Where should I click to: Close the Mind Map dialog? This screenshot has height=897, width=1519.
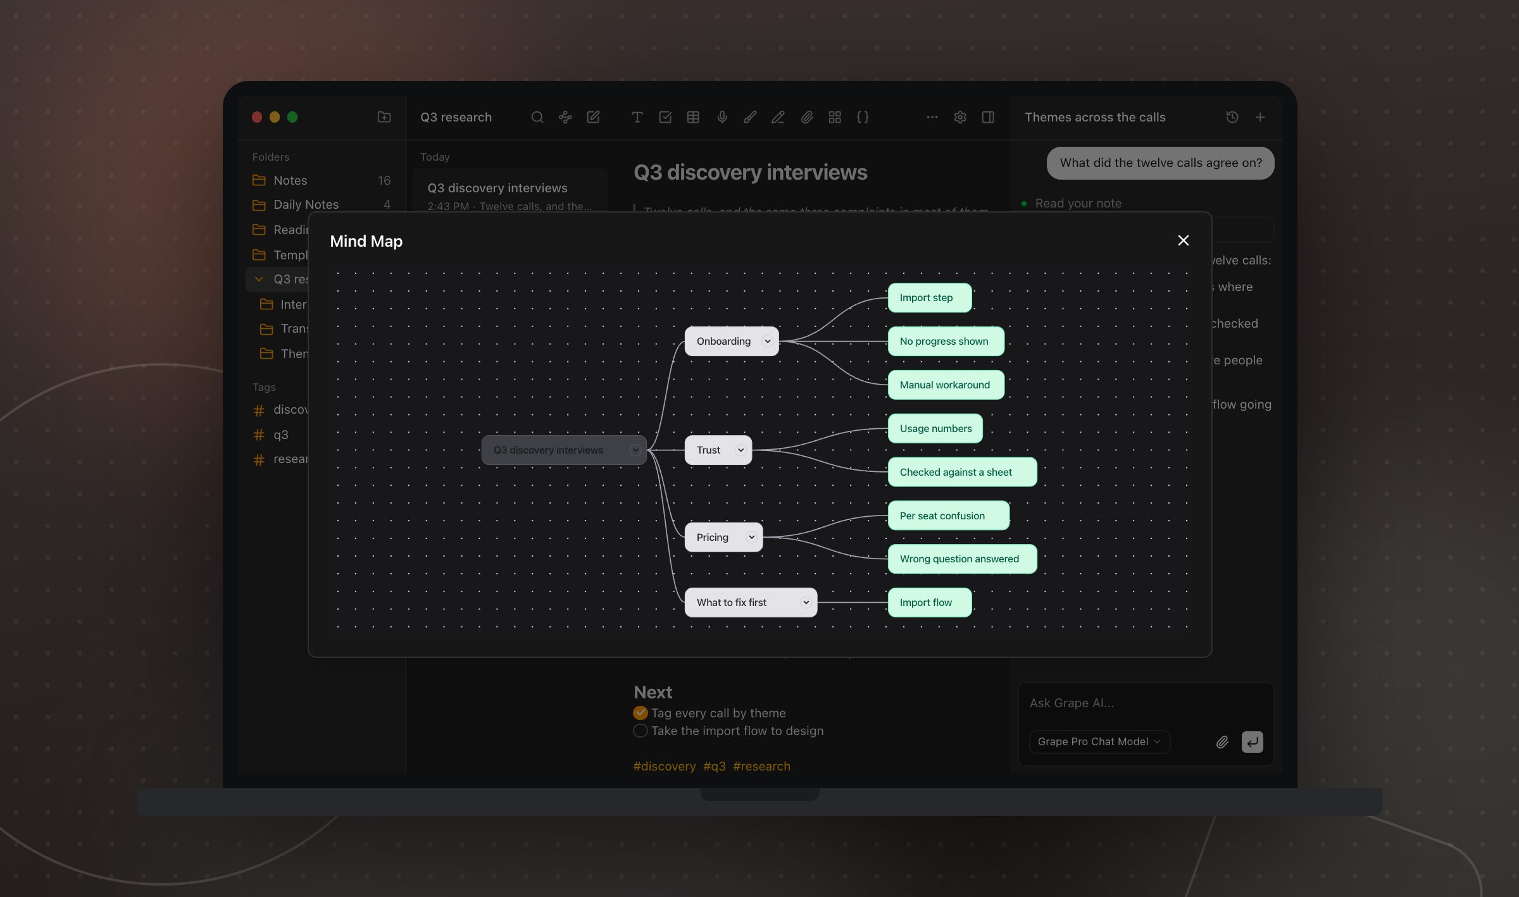(x=1183, y=240)
